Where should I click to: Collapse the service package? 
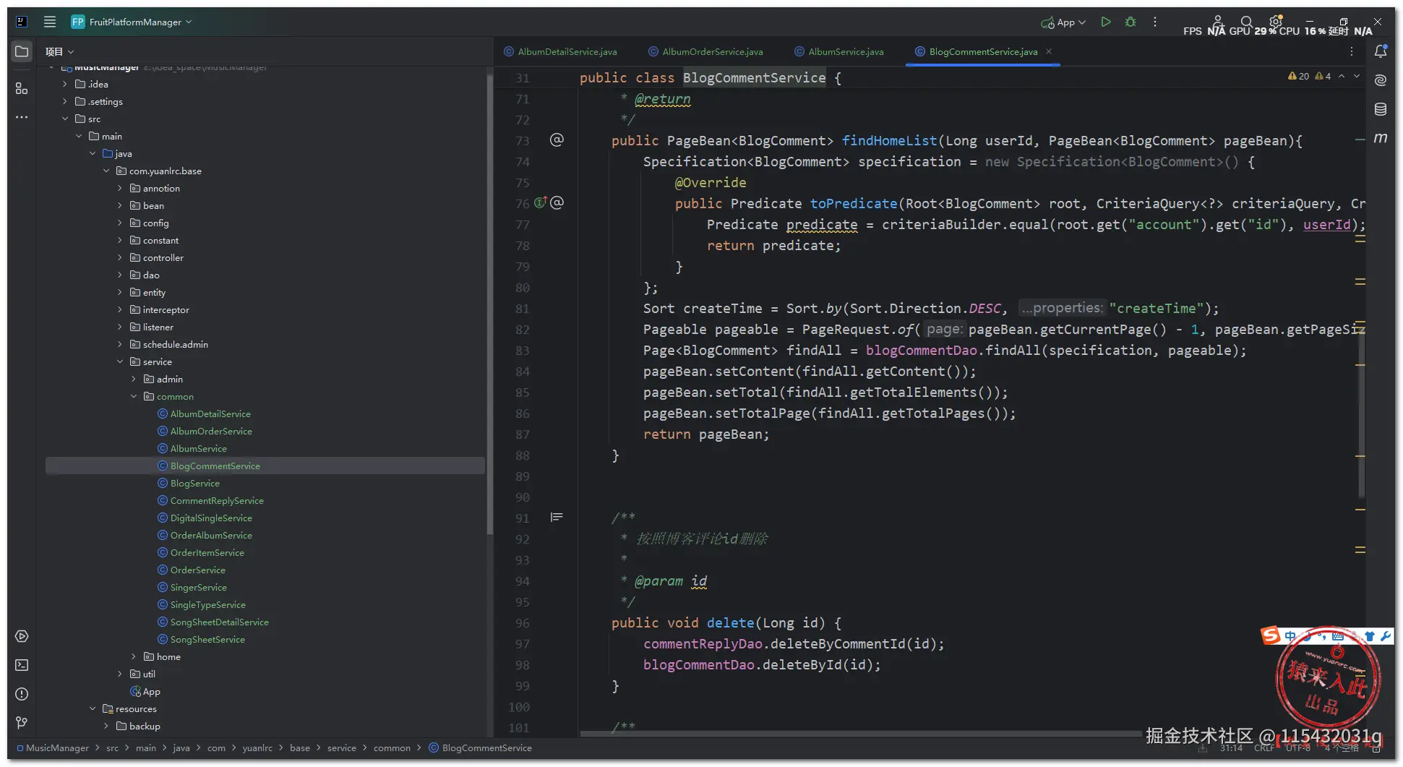[x=120, y=361]
